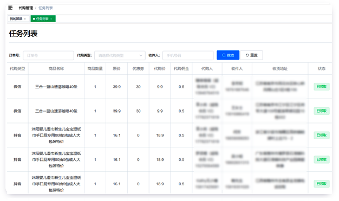Collapse the sidebar with the hamburger icon
This screenshot has width=339, height=201.
pos(10,8)
